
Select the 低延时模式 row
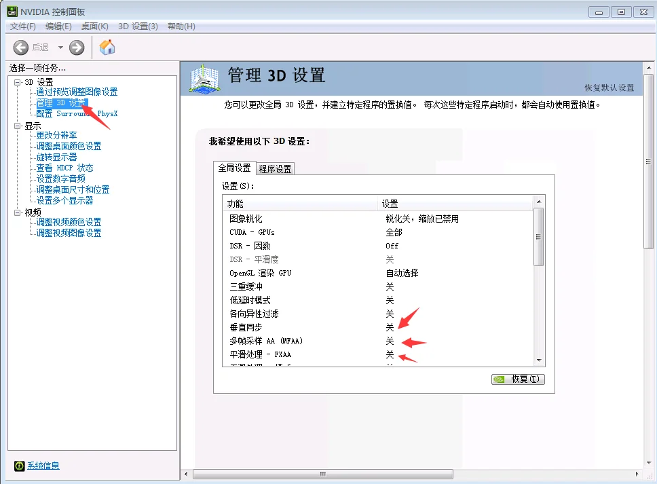378,301
